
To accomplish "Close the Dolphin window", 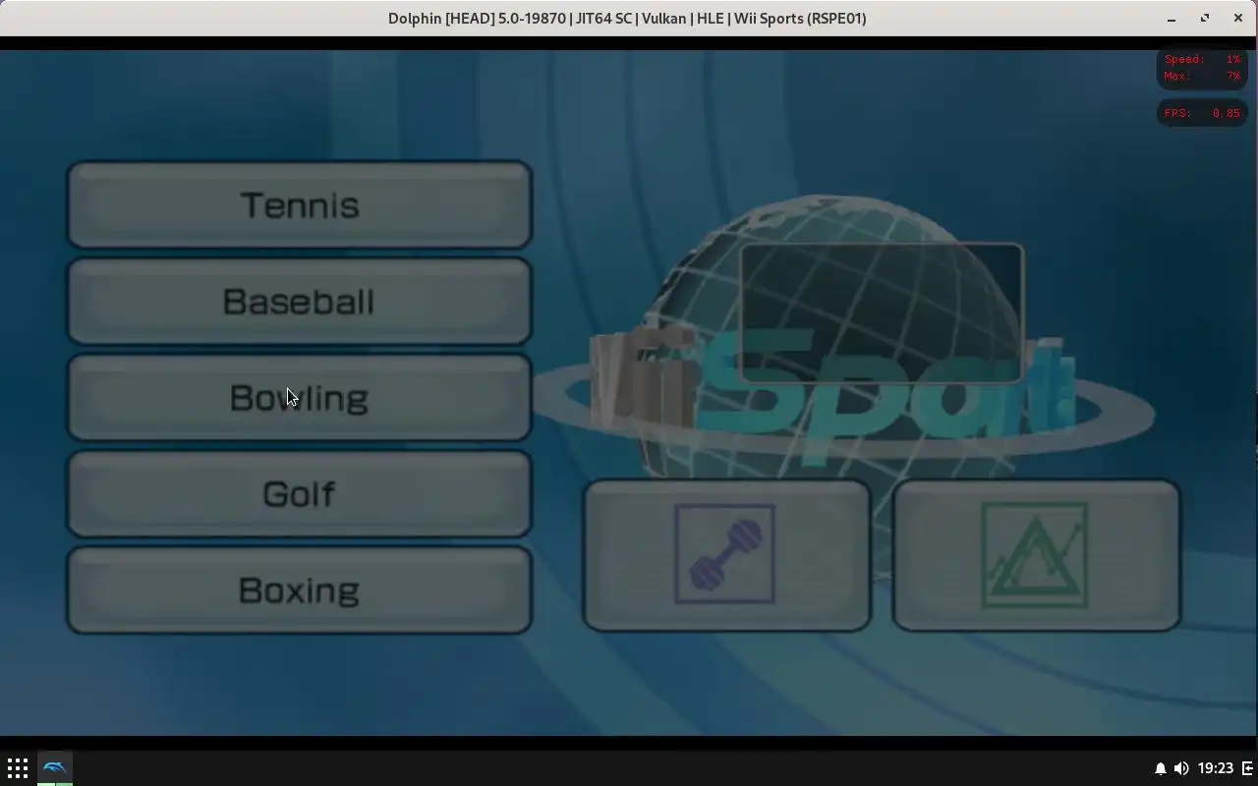I will pyautogui.click(x=1238, y=18).
